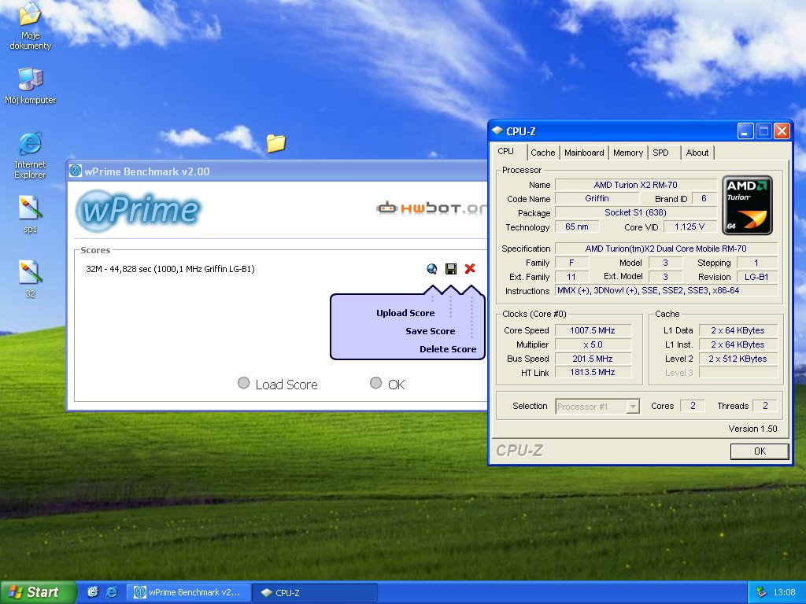Click the Specification field in CPU-Z
The width and height of the screenshot is (806, 604).
tap(666, 248)
